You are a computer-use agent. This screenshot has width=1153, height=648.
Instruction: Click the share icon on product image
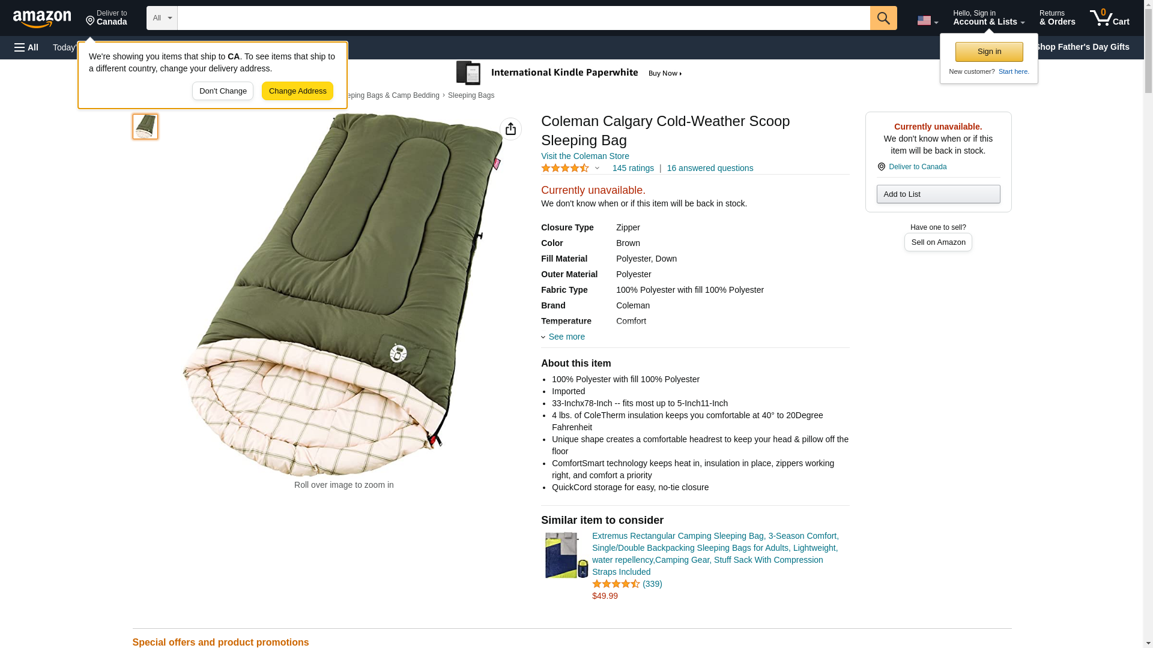(510, 129)
